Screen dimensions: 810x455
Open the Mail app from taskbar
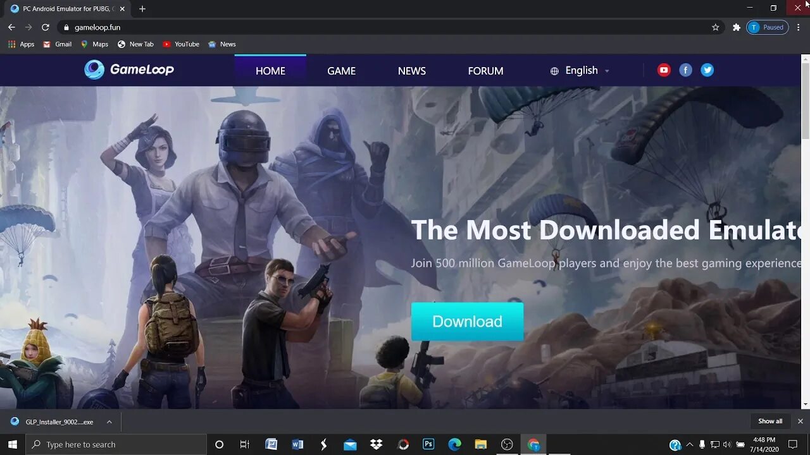350,444
